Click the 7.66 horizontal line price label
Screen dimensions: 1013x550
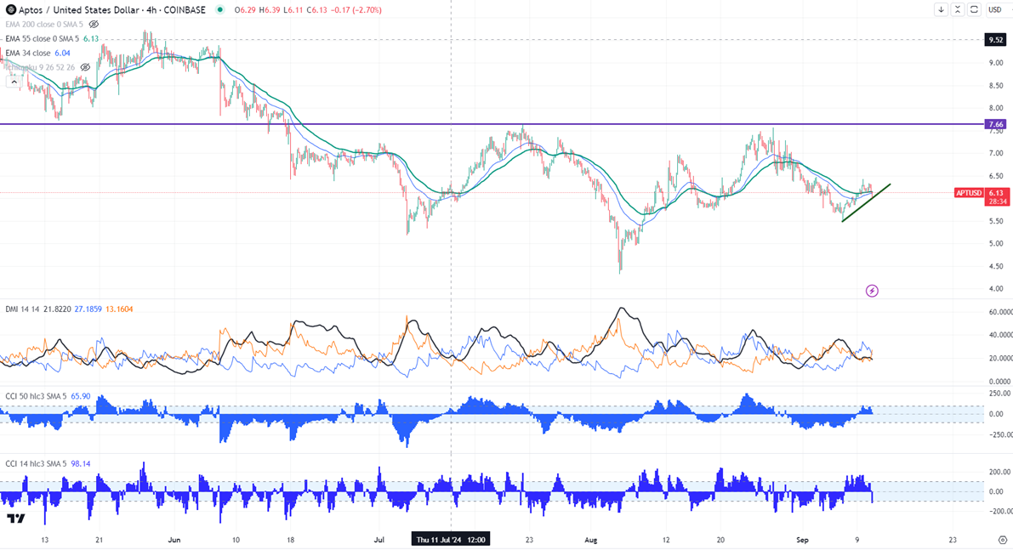point(995,124)
